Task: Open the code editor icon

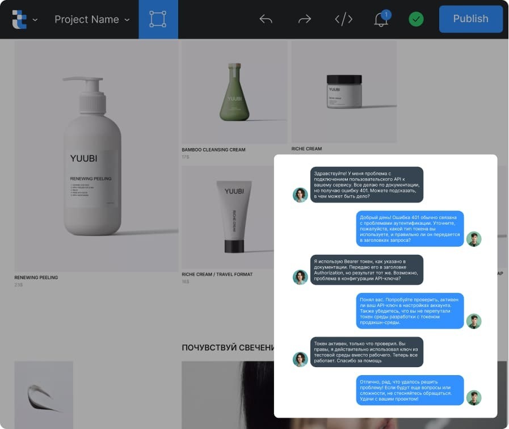Action: point(343,19)
